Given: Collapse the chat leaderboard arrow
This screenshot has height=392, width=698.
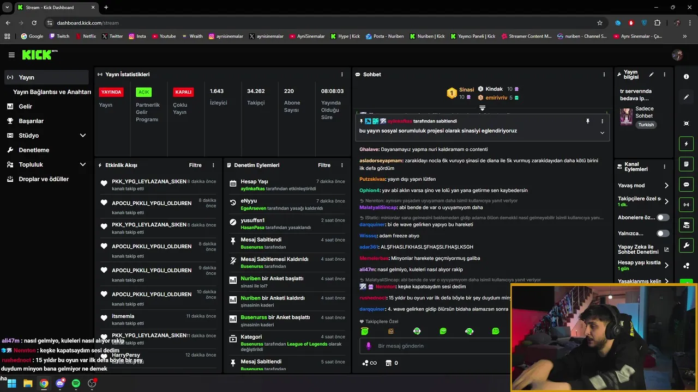Looking at the screenshot, I should pyautogui.click(x=482, y=108).
